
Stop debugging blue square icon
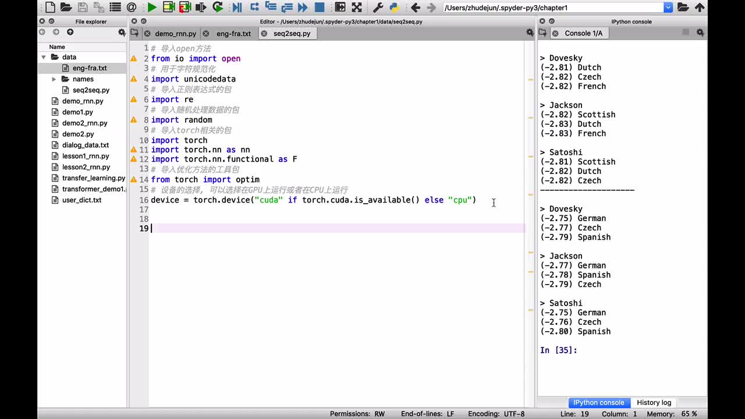[320, 8]
